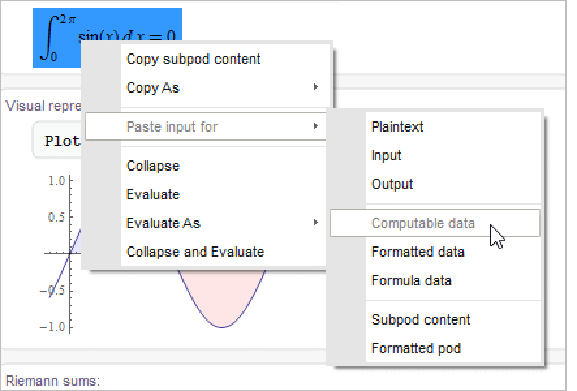Pick Subpod content in submenu
The width and height of the screenshot is (577, 391).
point(421,320)
